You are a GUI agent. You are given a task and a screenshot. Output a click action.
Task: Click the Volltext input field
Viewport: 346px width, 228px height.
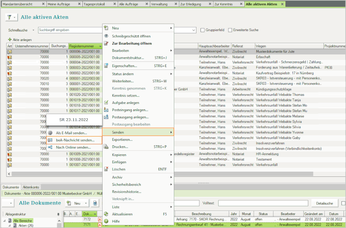pos(263,203)
